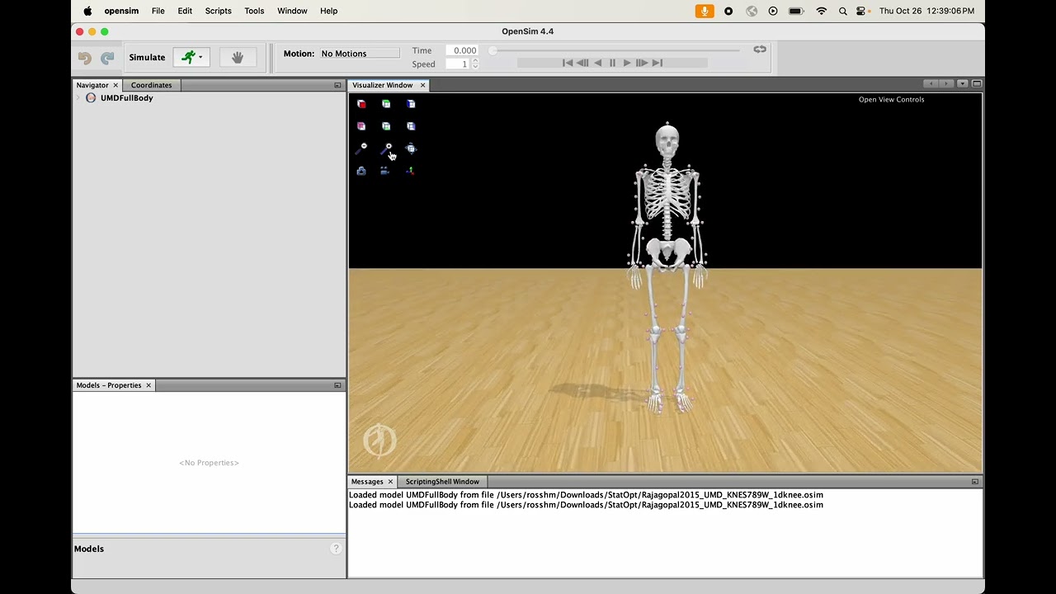Select the UMDFullBody model in Navigator
1056x594 pixels.
(x=126, y=98)
